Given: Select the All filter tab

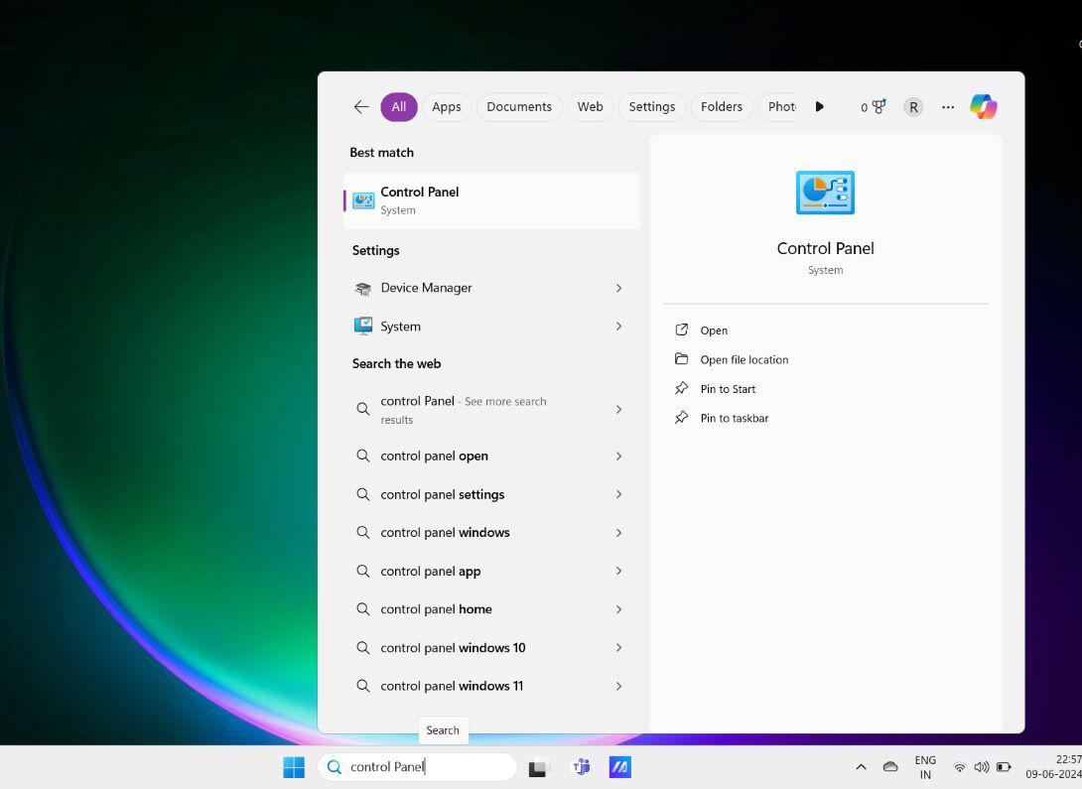Looking at the screenshot, I should (x=399, y=107).
